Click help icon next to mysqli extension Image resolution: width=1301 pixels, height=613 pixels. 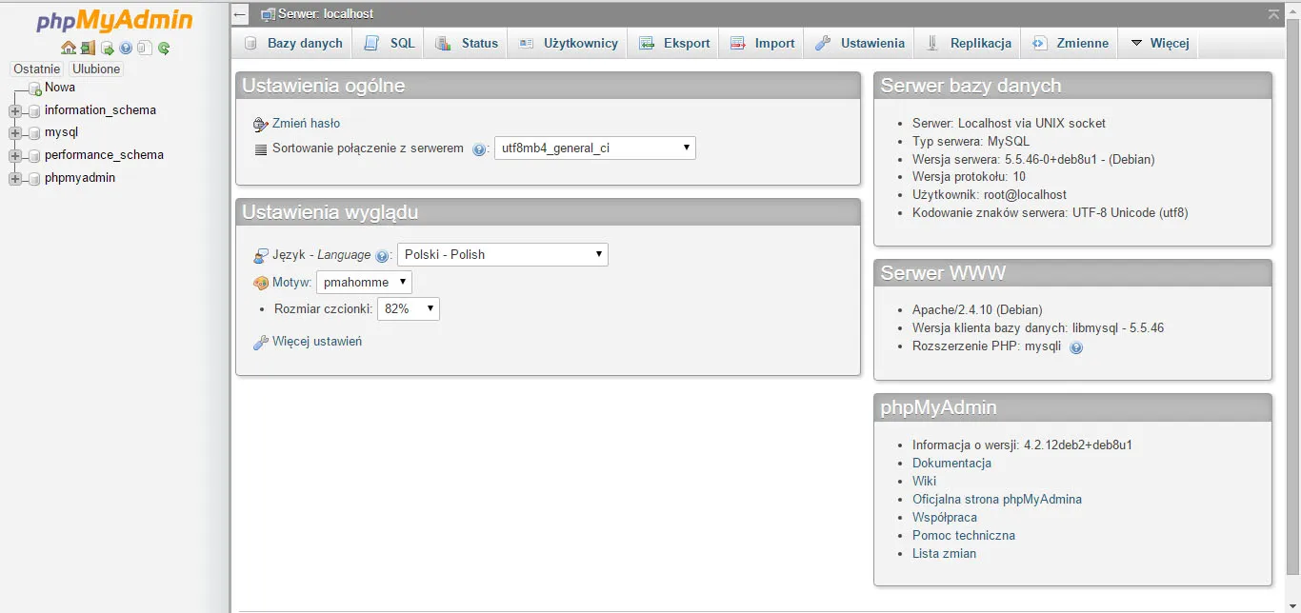tap(1076, 347)
